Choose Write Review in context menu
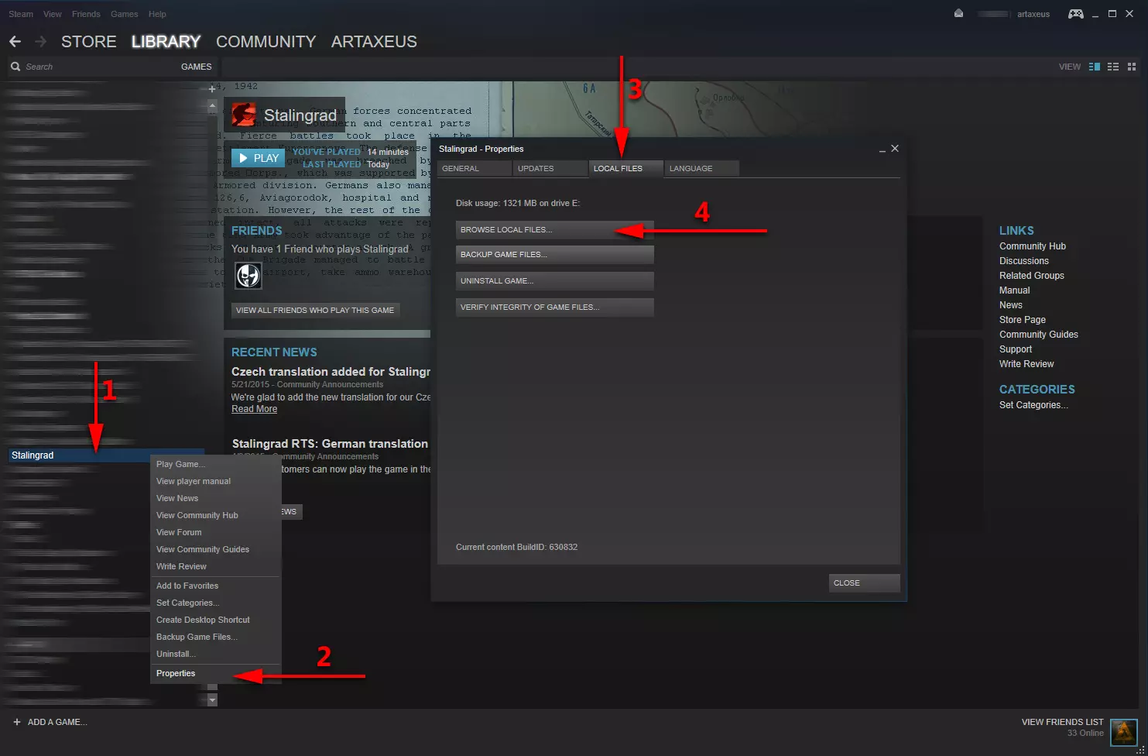Screen dimensions: 1148x756 click(215, 566)
